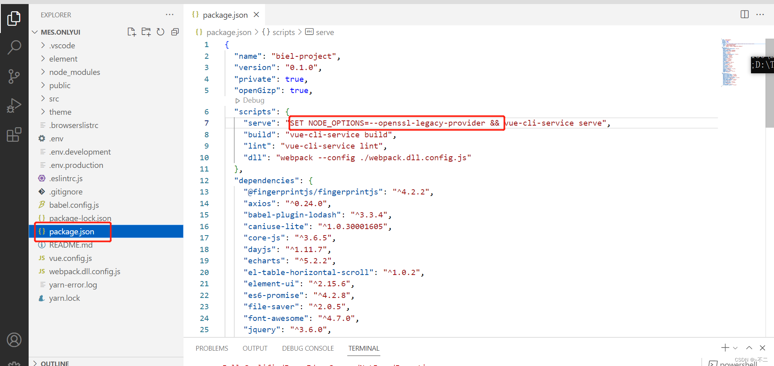Collapse all folders in Explorer
Screen dimensions: 774x366
coord(175,32)
